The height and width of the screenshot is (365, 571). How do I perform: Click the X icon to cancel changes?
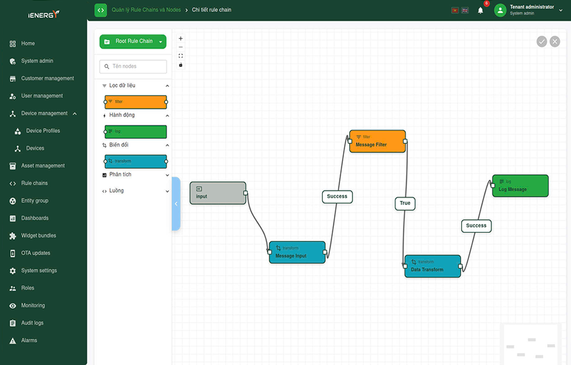pyautogui.click(x=555, y=41)
